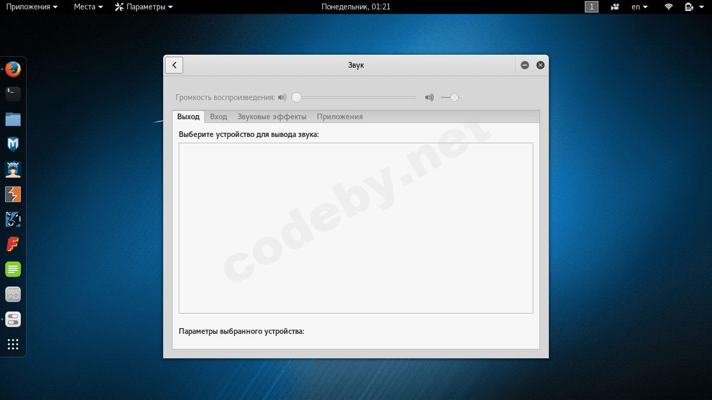The image size is (712, 400).
Task: Launch Metasploit from the dock
Action: [13, 144]
